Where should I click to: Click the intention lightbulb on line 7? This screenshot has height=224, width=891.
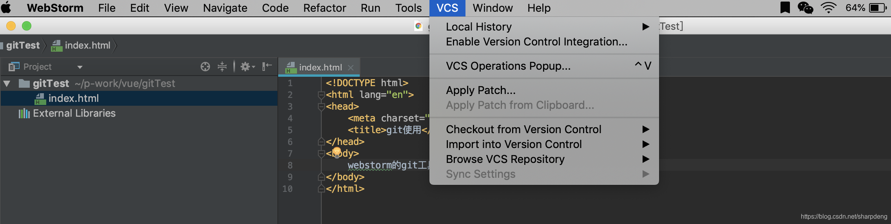pyautogui.click(x=337, y=152)
